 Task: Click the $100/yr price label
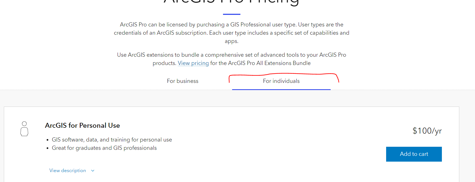coord(427,131)
